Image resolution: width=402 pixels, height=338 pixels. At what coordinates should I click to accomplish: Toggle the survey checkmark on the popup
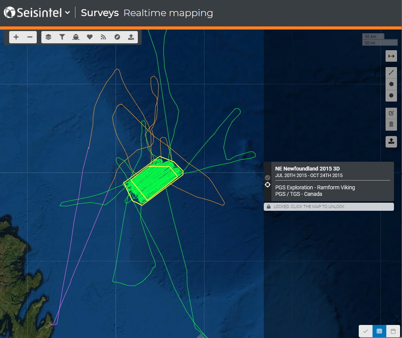[267, 177]
